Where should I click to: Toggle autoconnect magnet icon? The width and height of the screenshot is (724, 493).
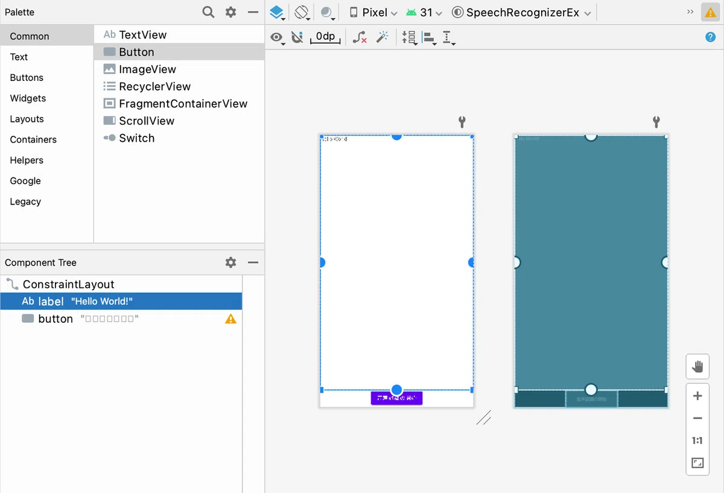click(x=297, y=37)
